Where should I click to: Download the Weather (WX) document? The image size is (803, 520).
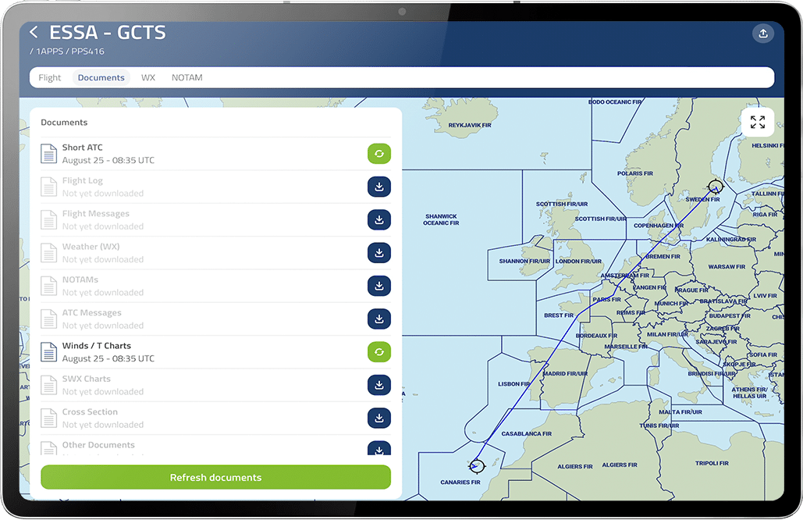tap(378, 253)
